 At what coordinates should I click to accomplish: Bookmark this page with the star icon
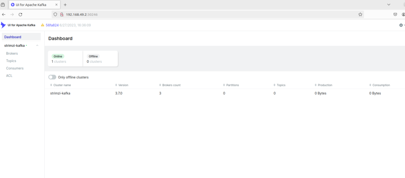tap(360, 14)
